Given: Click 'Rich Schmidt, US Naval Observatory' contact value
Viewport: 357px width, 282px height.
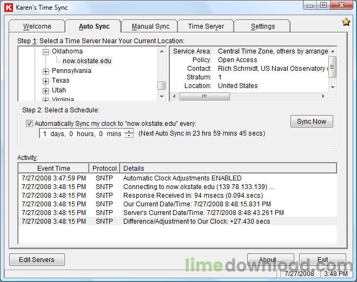Looking at the screenshot, I should coord(273,69).
